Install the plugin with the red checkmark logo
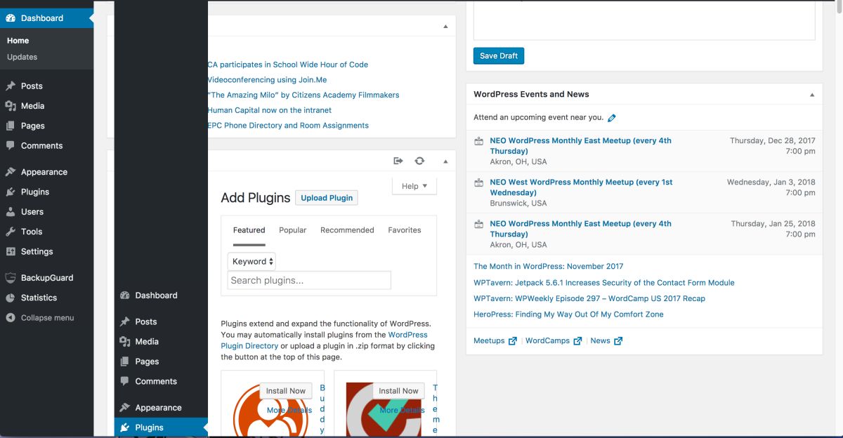The height and width of the screenshot is (438, 843). (398, 391)
